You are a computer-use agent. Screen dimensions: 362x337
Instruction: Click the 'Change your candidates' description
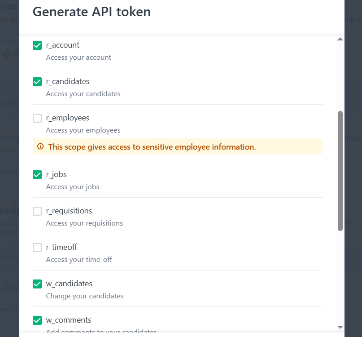pos(85,296)
